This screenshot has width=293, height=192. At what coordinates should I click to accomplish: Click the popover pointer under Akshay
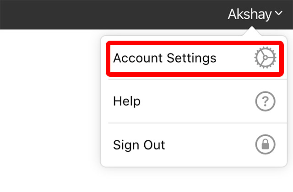click(252, 31)
